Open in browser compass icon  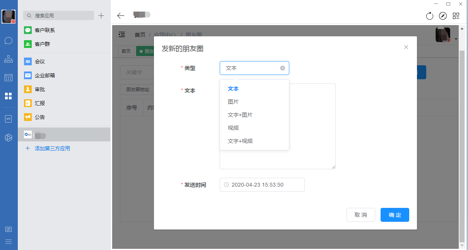point(443,16)
